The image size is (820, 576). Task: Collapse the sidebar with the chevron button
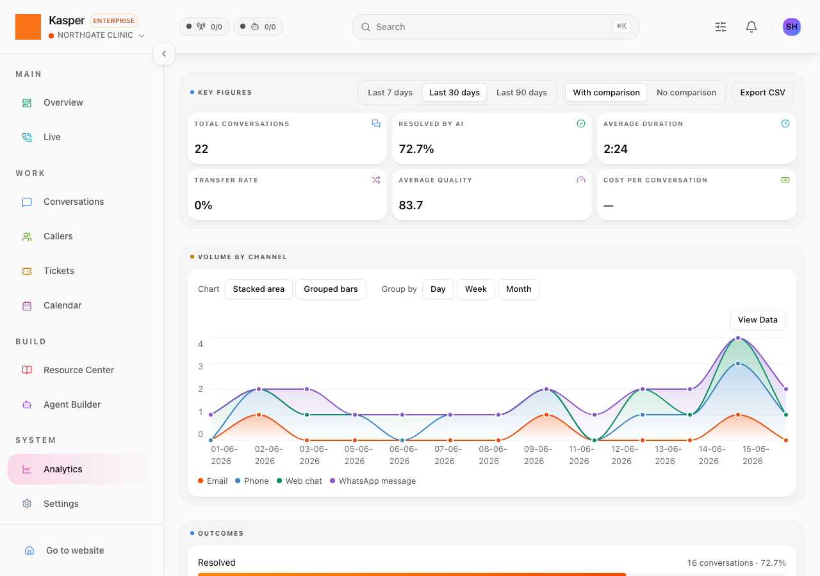coord(164,54)
